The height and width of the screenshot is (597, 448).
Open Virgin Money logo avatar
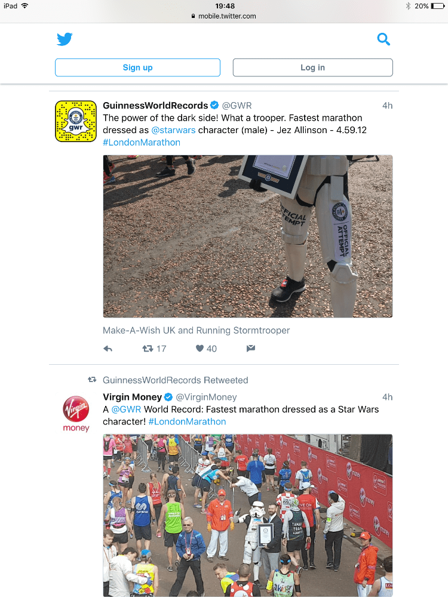[76, 414]
